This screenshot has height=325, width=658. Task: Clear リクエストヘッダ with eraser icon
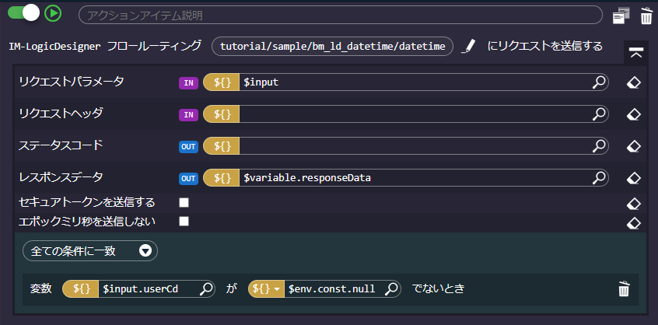point(633,114)
